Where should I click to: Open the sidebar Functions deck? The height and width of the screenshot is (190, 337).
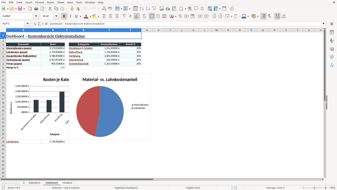coord(332,65)
